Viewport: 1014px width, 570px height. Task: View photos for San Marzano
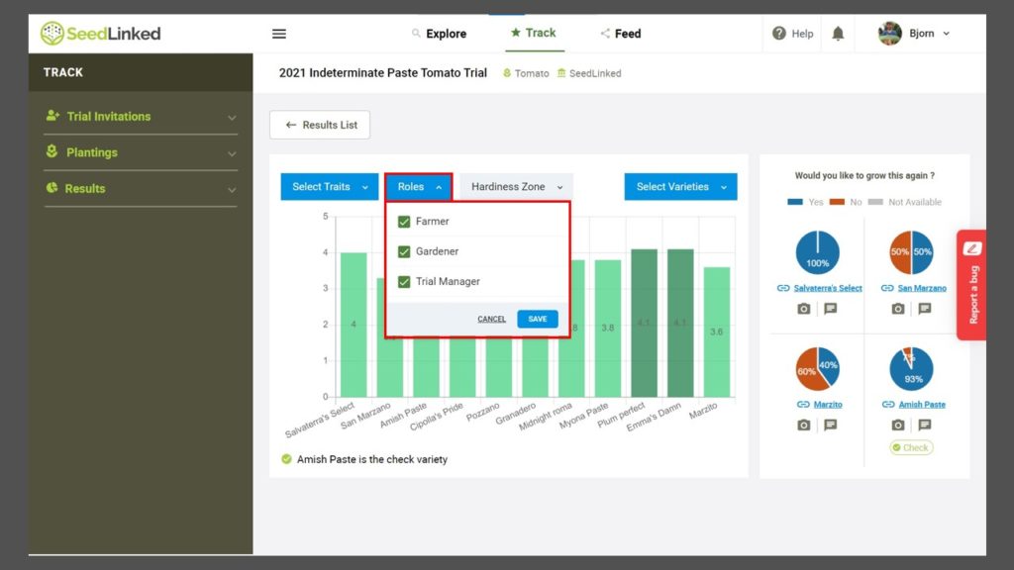pyautogui.click(x=897, y=309)
